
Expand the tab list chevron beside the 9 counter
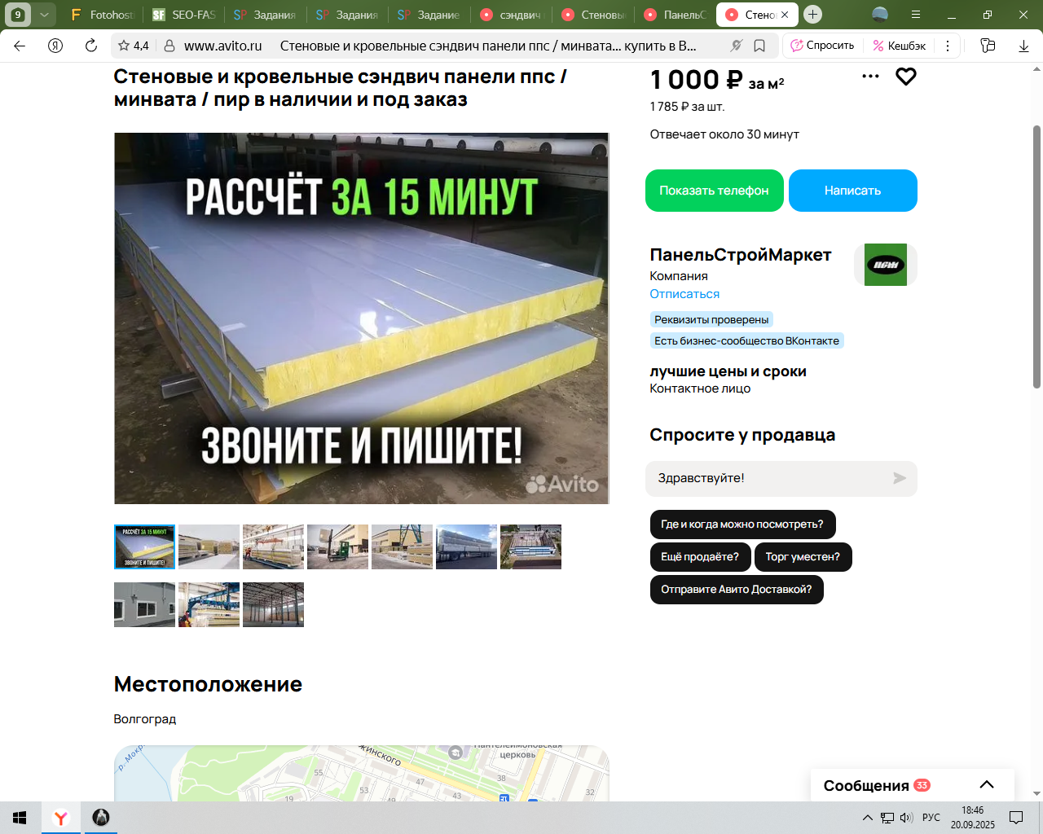coord(44,15)
